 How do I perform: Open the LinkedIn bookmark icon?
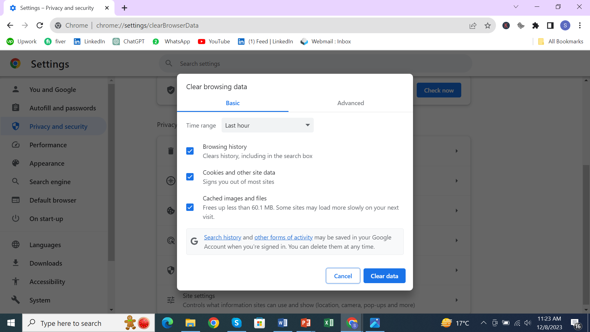pos(77,41)
